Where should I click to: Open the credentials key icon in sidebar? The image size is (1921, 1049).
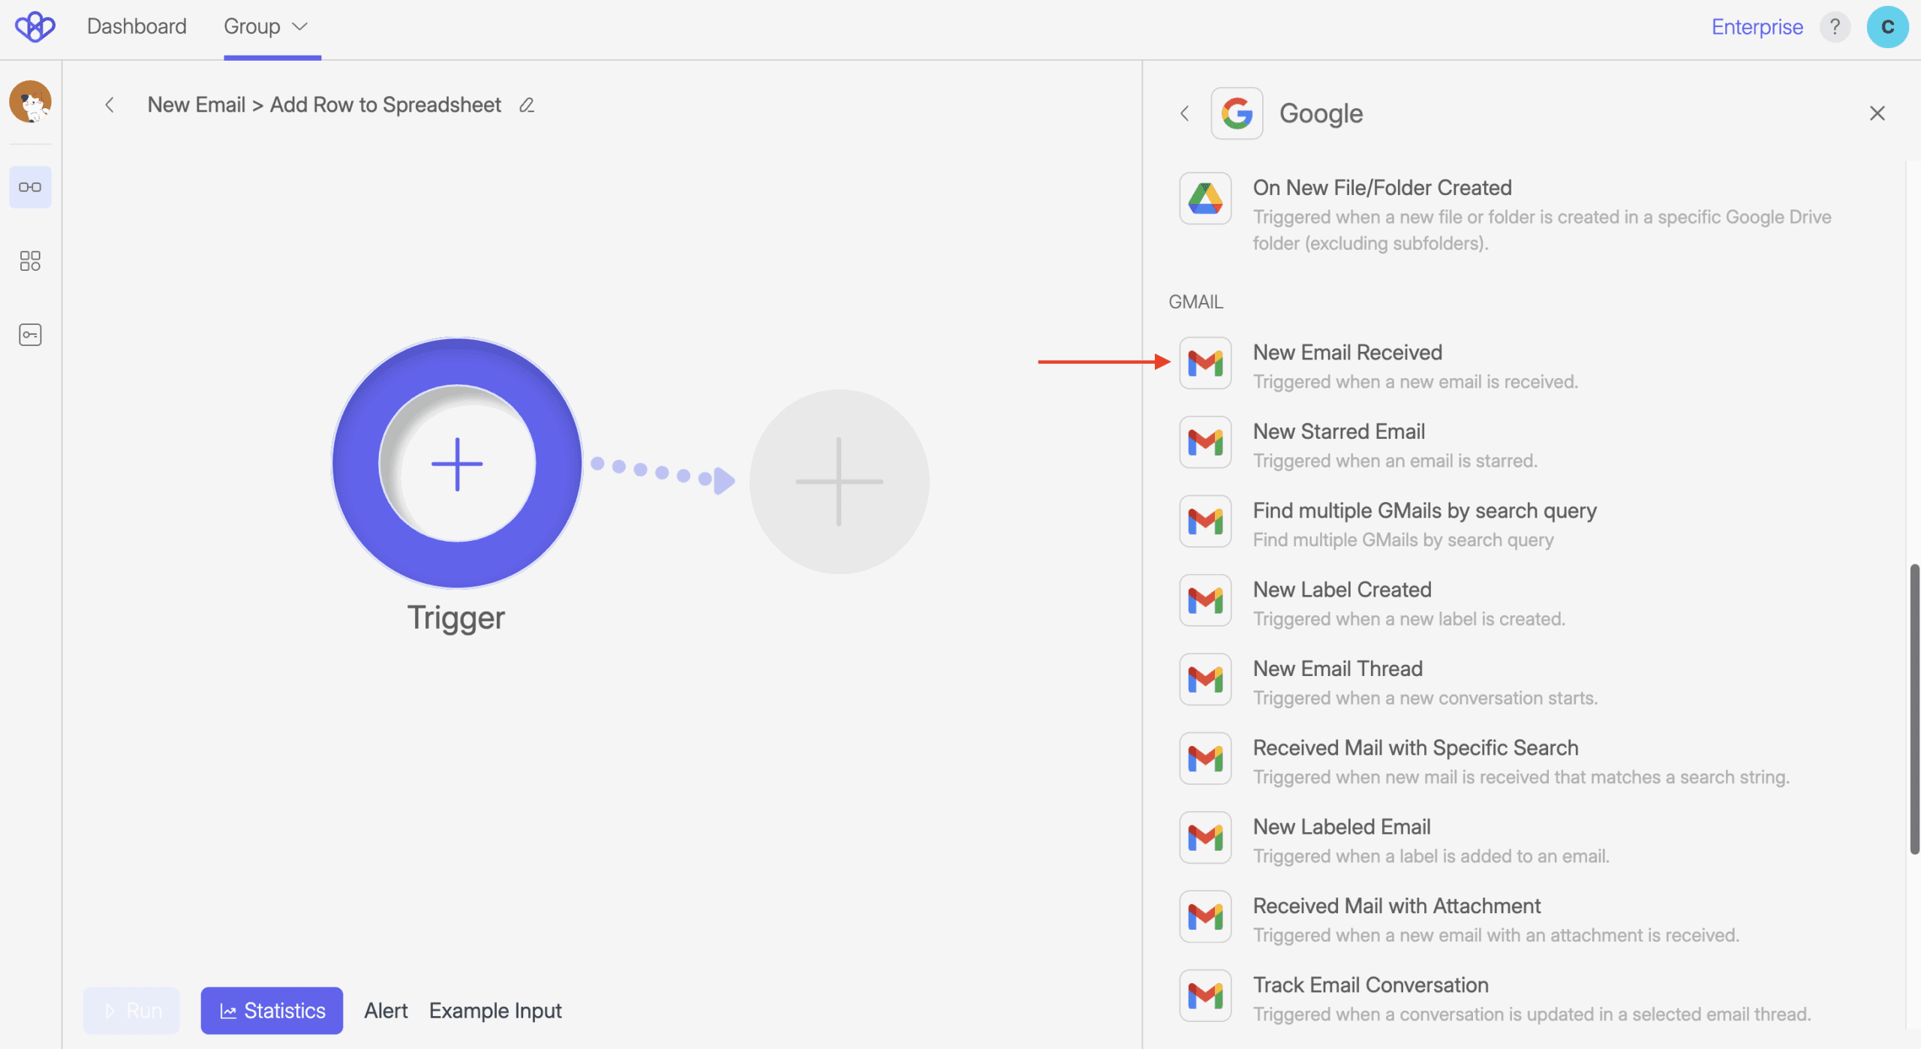click(x=30, y=335)
